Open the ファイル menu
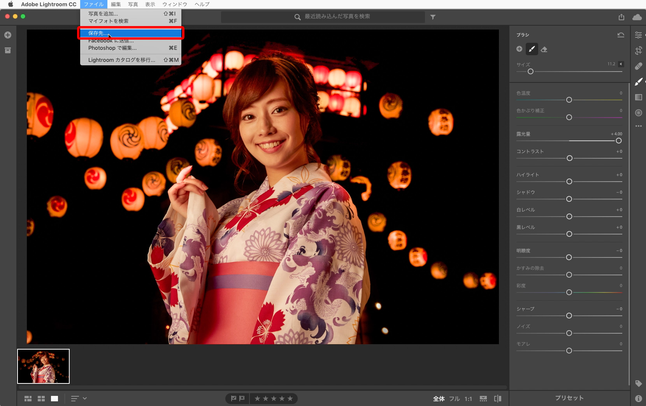The height and width of the screenshot is (406, 646). (x=94, y=4)
